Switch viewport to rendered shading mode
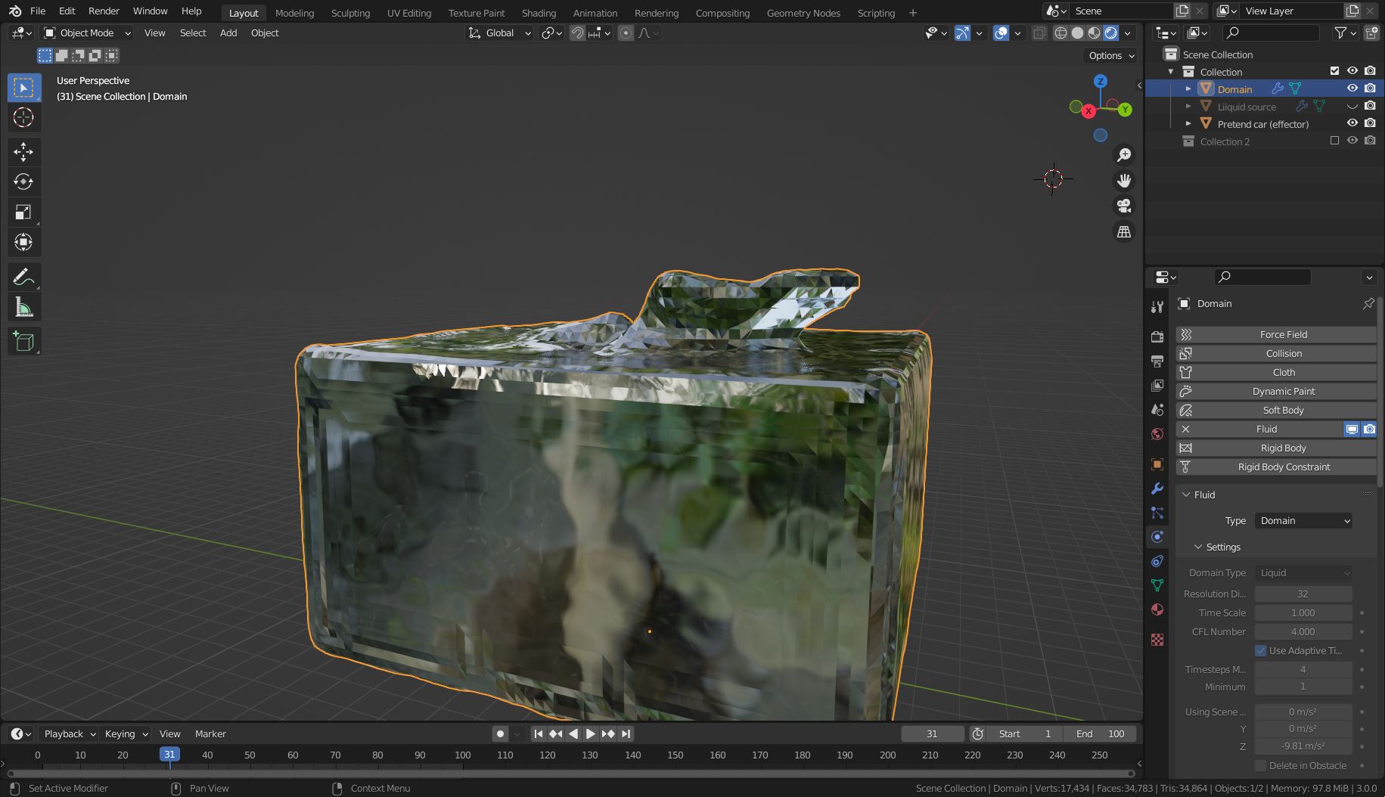This screenshot has width=1385, height=797. point(1110,33)
